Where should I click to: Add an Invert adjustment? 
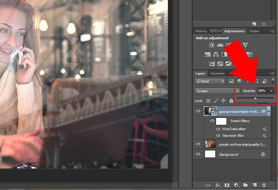coord(212,63)
